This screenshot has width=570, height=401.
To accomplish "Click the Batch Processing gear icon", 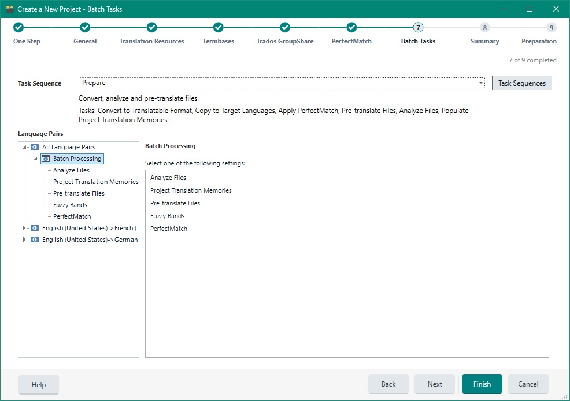I will click(45, 159).
